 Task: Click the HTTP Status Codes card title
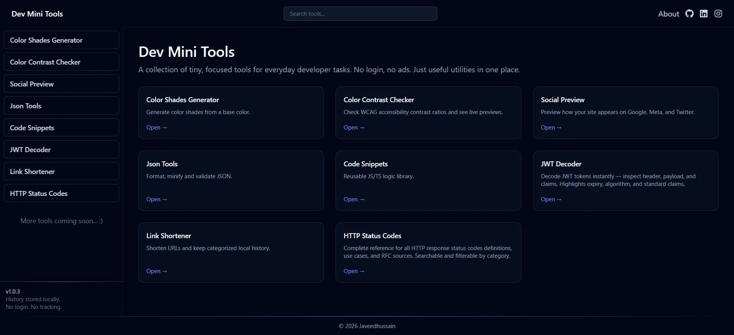point(372,236)
